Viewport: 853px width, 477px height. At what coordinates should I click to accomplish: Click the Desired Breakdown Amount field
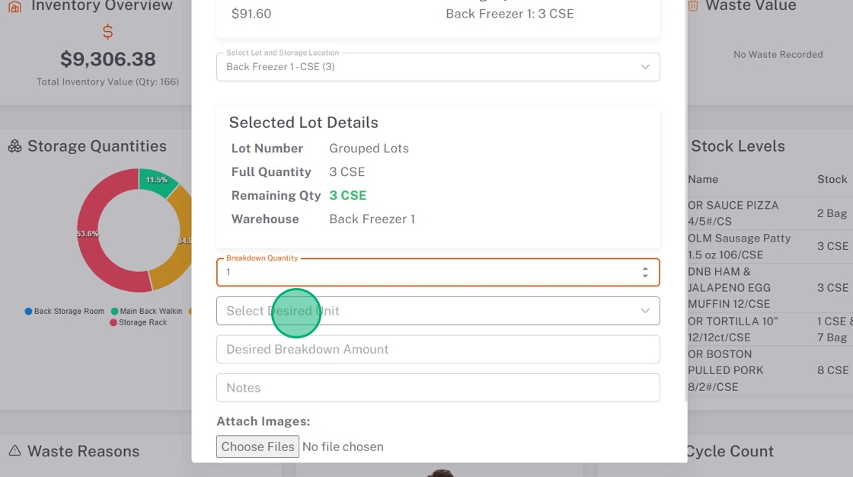[x=438, y=349]
